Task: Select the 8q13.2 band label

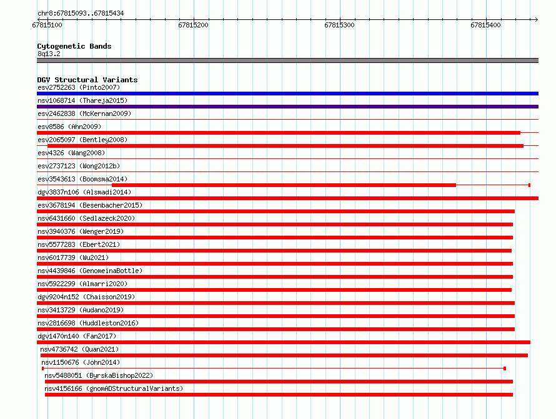Action: click(49, 54)
